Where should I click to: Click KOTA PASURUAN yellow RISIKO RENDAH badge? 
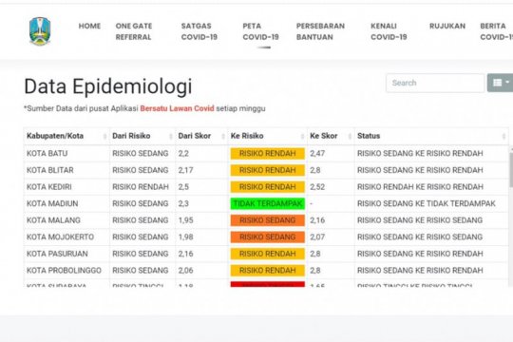(268, 254)
